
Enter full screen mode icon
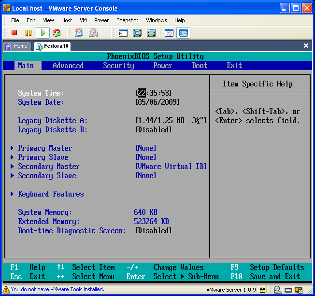(137, 33)
